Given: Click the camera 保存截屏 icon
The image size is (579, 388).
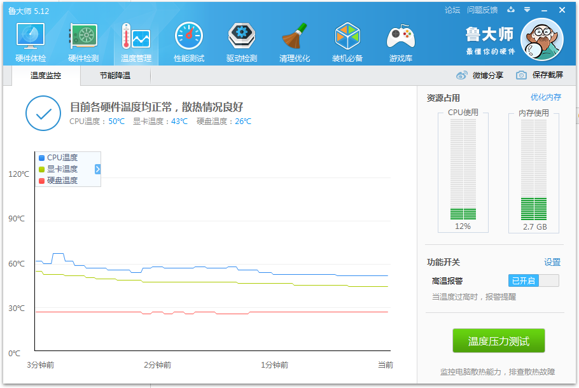Looking at the screenshot, I should (521, 75).
